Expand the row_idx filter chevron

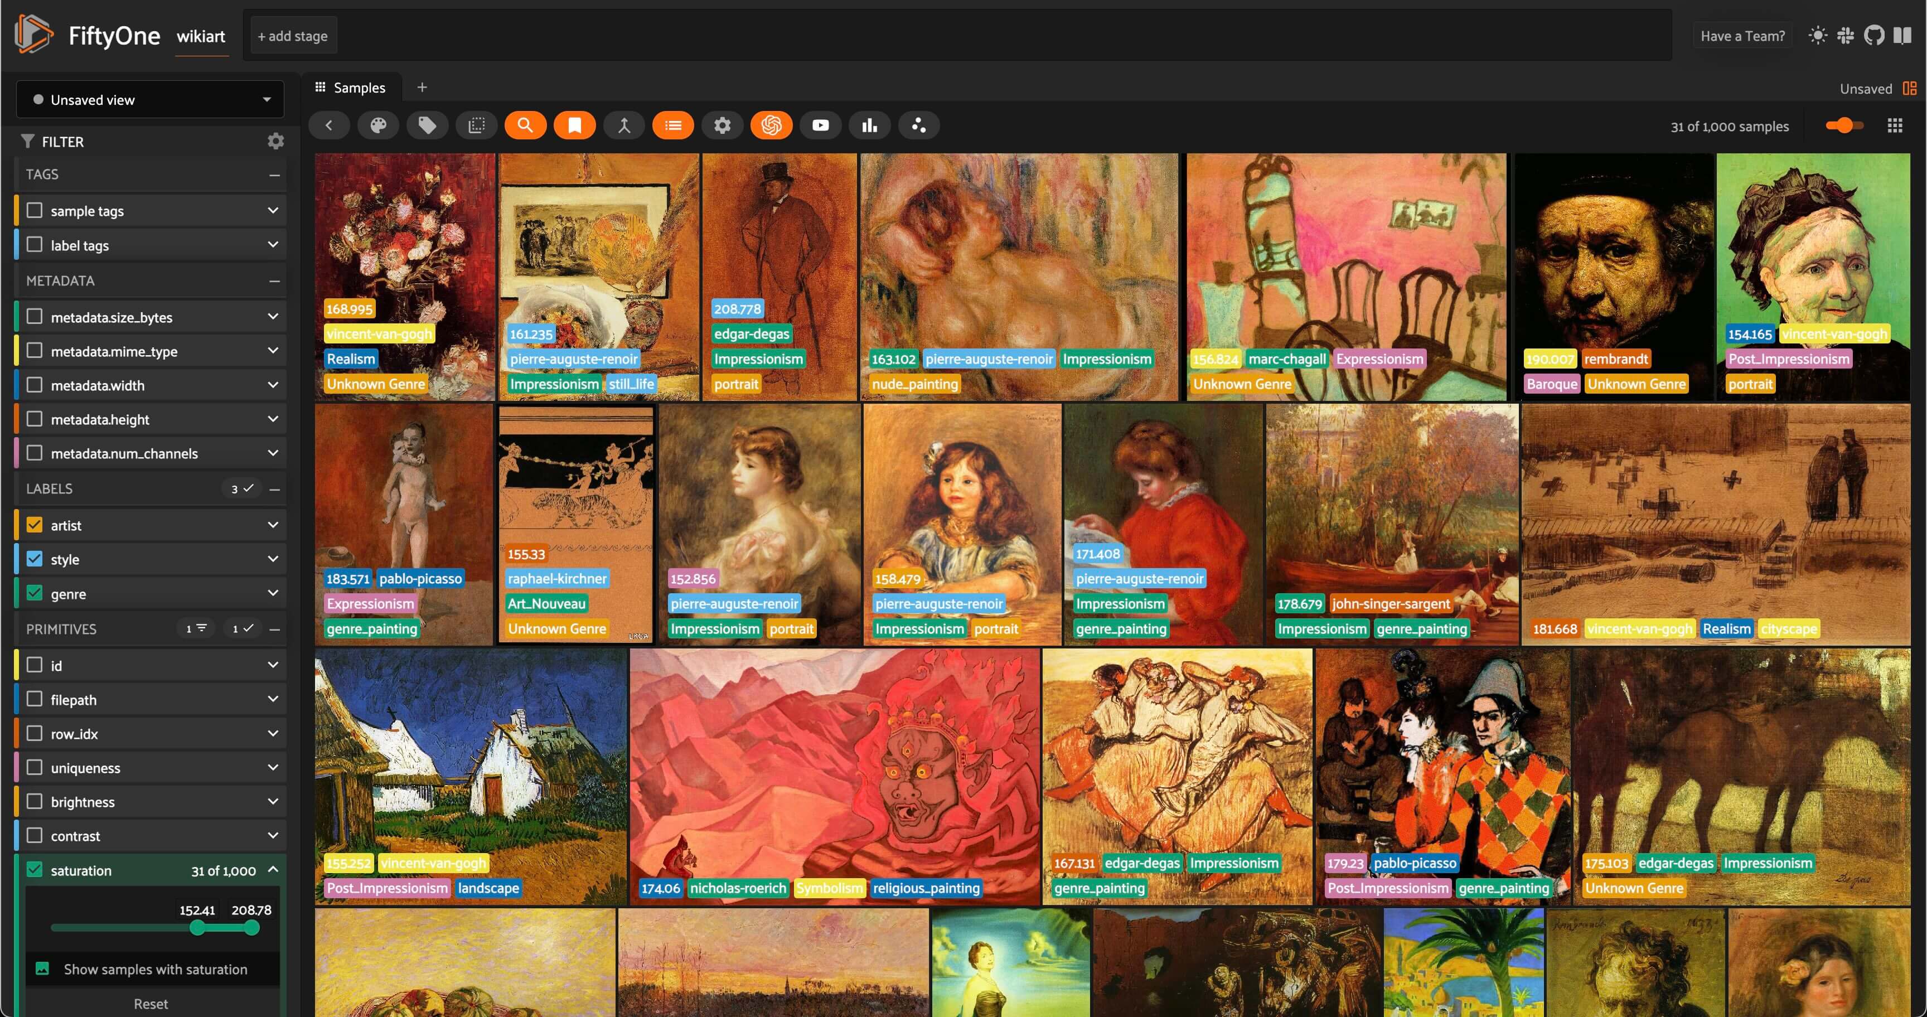tap(273, 734)
